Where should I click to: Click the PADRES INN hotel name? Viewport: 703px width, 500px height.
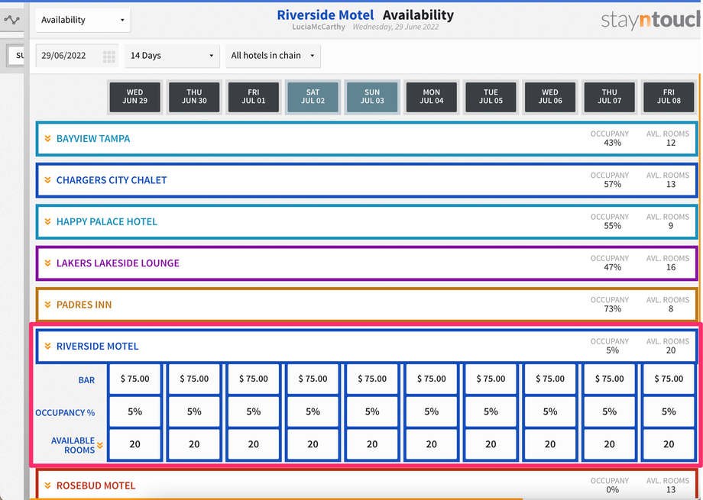pos(84,305)
